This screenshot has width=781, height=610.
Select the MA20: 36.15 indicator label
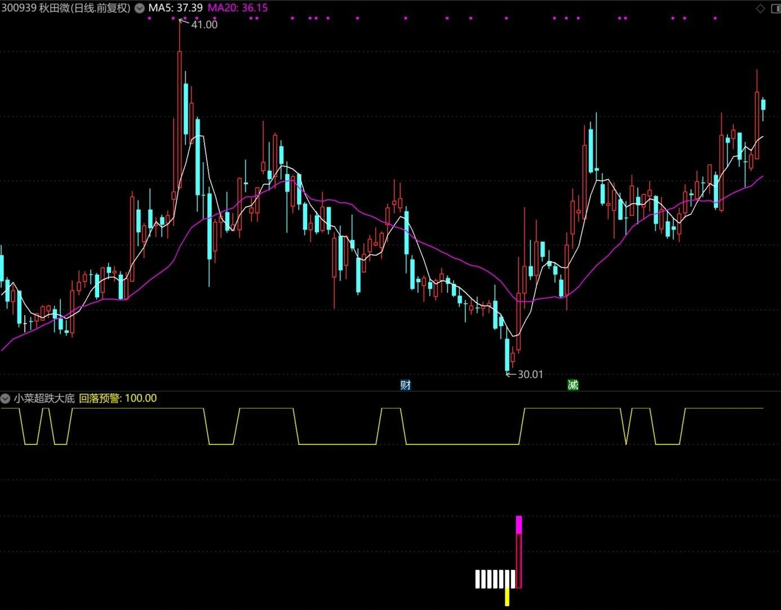click(237, 8)
